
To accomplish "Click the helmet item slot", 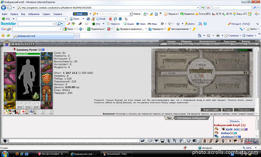I will [x=10, y=58].
